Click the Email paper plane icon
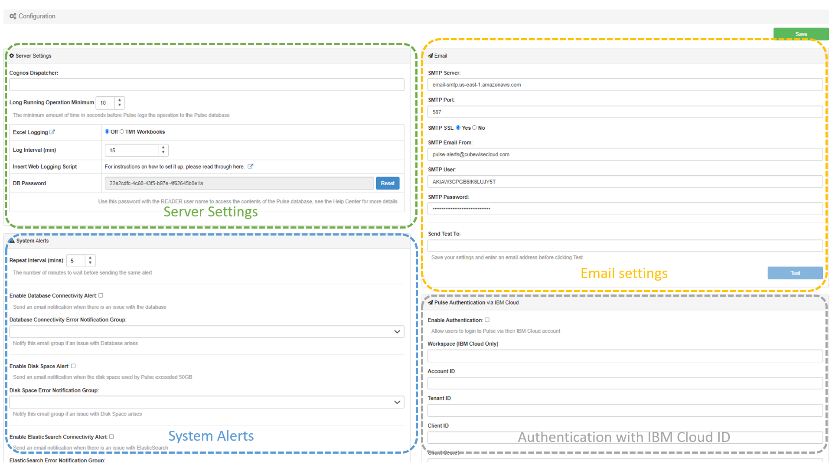The width and height of the screenshot is (832, 468). click(431, 56)
